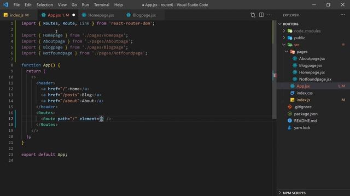Click line number 8 in the gutter
Image resolution: width=350 pixels, height=196 pixels.
(x=11, y=65)
